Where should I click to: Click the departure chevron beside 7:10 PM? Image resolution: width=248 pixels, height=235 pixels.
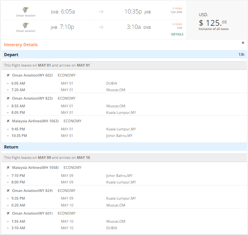(8, 176)
